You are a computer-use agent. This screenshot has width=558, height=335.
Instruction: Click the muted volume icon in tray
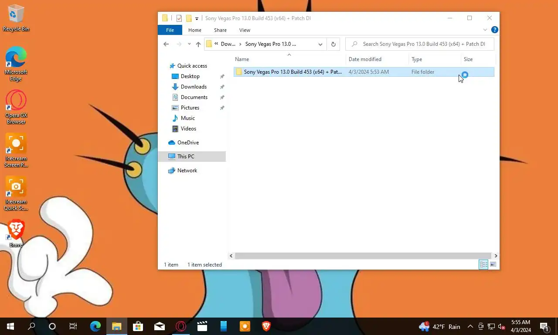(502, 326)
